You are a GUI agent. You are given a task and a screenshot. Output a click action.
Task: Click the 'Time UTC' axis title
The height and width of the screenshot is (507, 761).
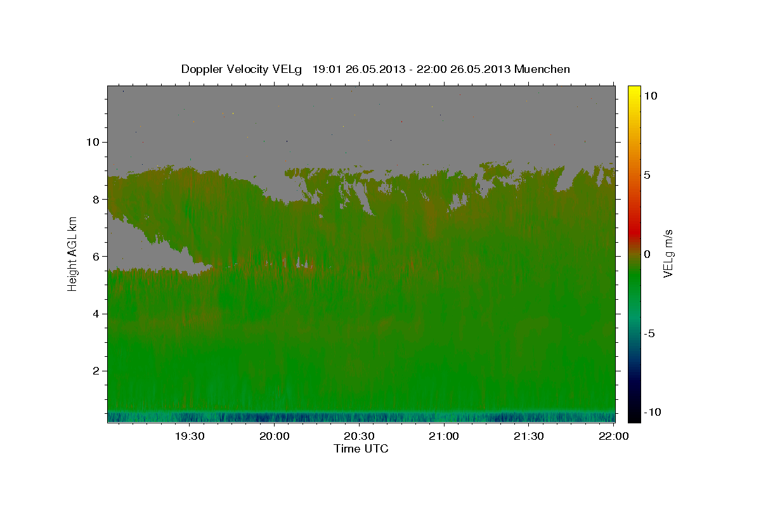pyautogui.click(x=361, y=449)
